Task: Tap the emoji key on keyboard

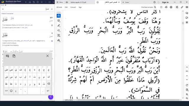Action: click(11, 91)
